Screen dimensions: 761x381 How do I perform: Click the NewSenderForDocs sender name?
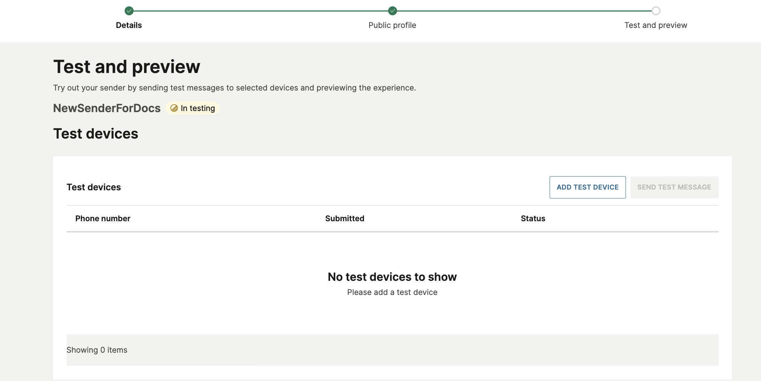[x=107, y=108]
